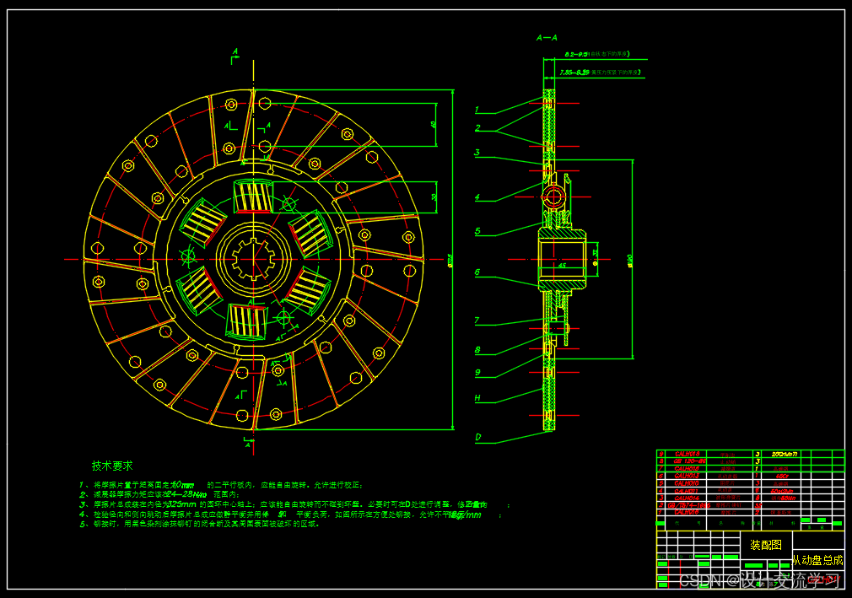Click the '45' dimension in hub section
Image resolution: width=852 pixels, height=598 pixels.
pyautogui.click(x=562, y=266)
